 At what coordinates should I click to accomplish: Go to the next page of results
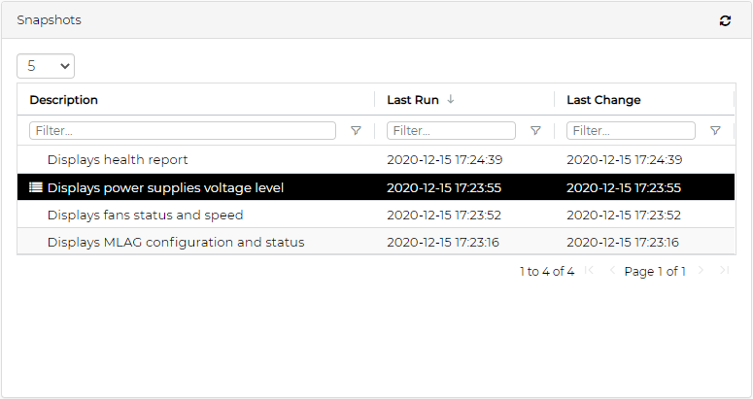tap(700, 271)
